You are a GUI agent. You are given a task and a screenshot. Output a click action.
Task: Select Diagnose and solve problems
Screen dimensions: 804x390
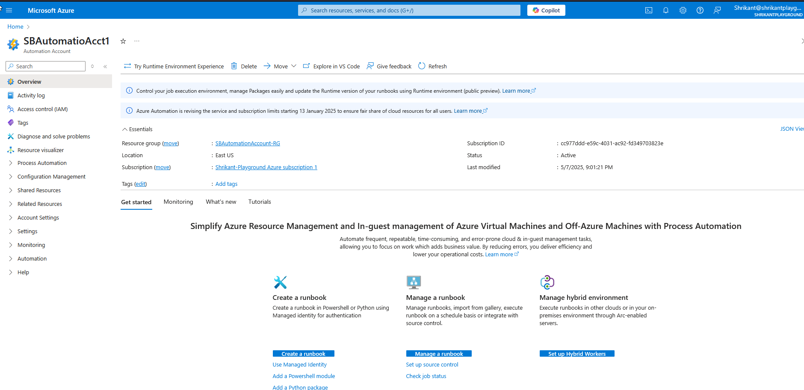[x=53, y=136]
